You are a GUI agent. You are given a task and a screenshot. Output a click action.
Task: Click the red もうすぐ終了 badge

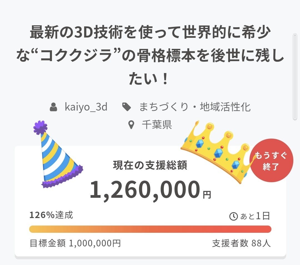tap(271, 161)
